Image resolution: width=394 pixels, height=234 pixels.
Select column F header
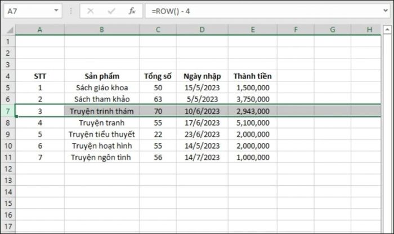[x=295, y=30]
